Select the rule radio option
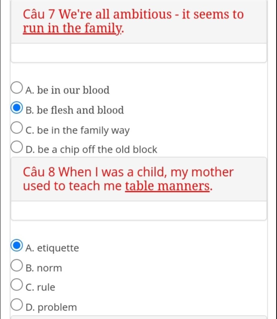Image resolution: width=277 pixels, height=319 pixels. (x=17, y=285)
